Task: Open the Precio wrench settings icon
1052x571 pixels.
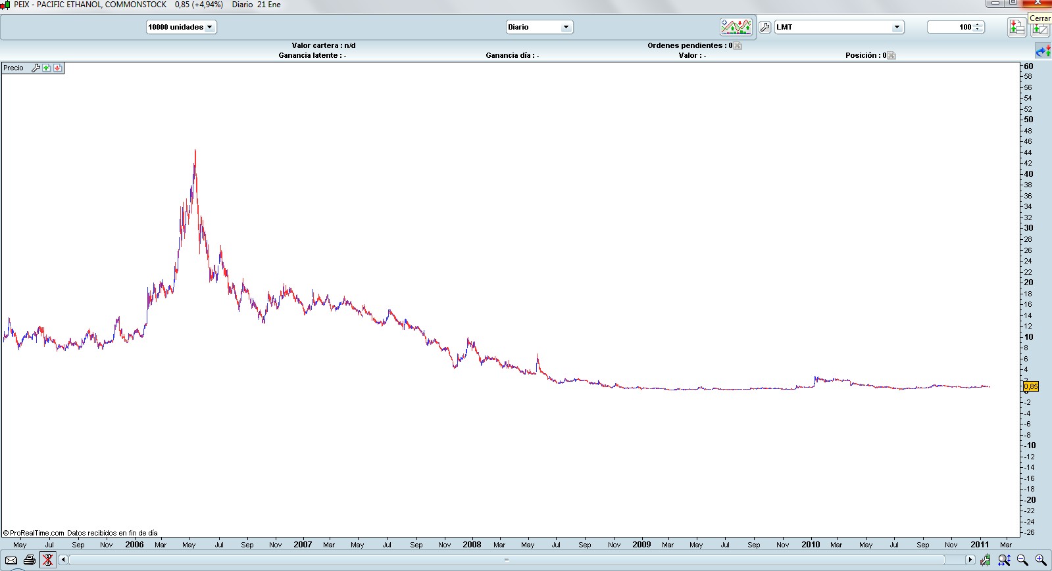Action: point(36,68)
